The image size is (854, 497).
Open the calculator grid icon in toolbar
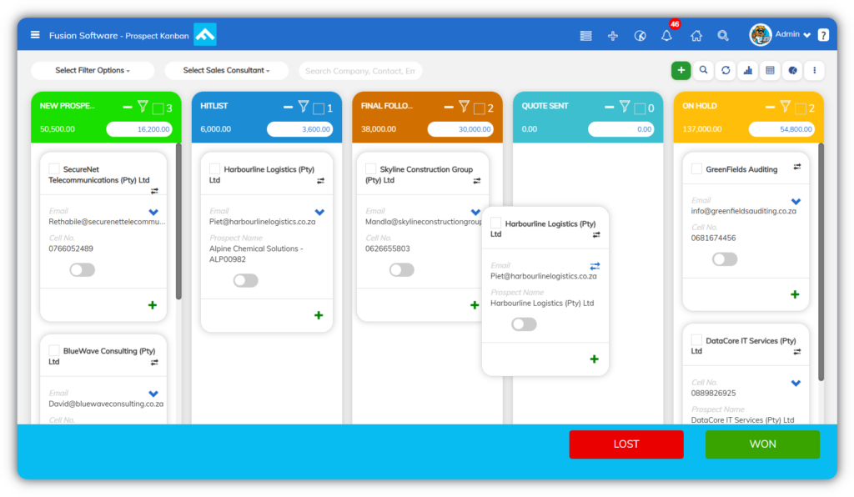point(770,70)
